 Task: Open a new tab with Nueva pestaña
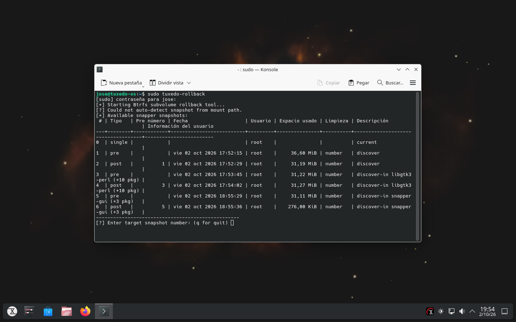pos(121,83)
